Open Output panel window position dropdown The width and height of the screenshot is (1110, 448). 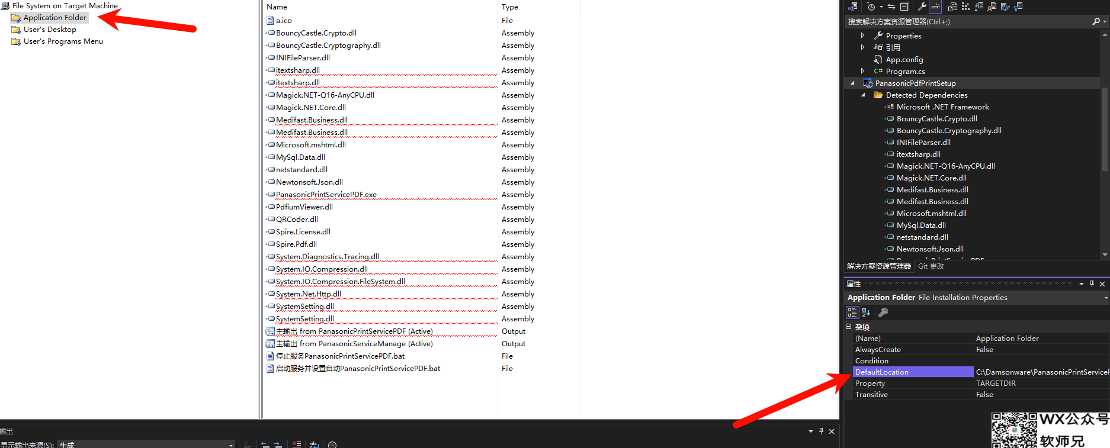811,431
